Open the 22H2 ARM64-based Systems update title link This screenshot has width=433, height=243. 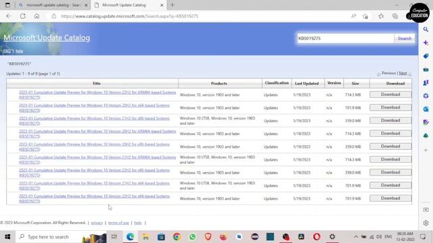tap(97, 94)
